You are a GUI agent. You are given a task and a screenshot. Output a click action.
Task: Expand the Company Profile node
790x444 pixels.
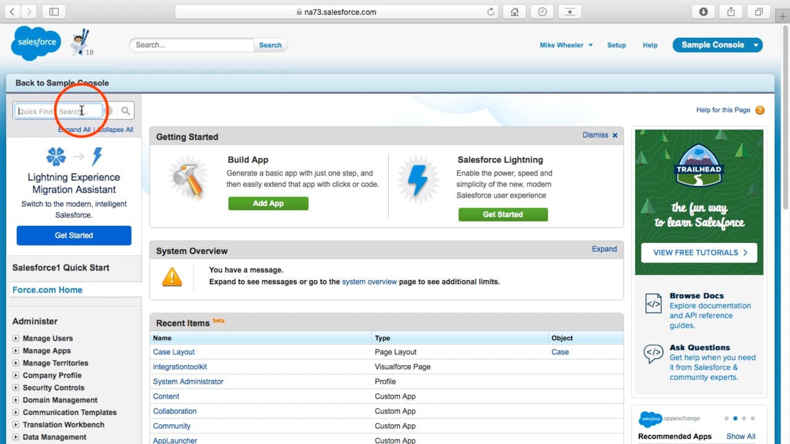pyautogui.click(x=16, y=376)
